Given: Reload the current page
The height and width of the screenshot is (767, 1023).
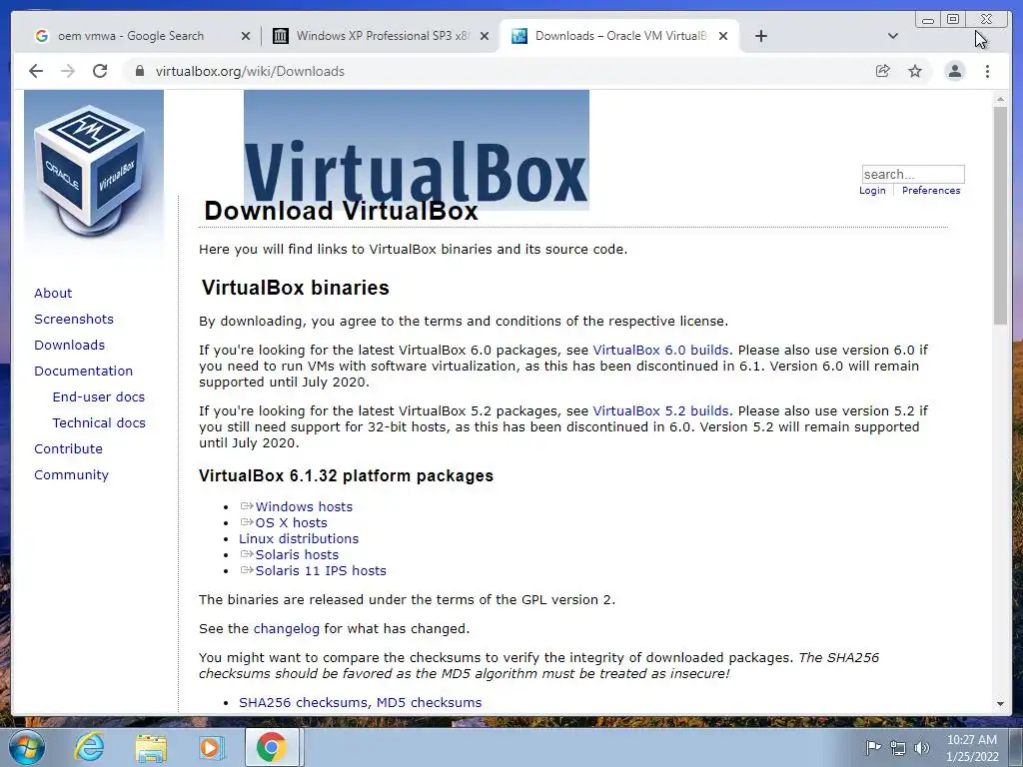Looking at the screenshot, I should [100, 71].
